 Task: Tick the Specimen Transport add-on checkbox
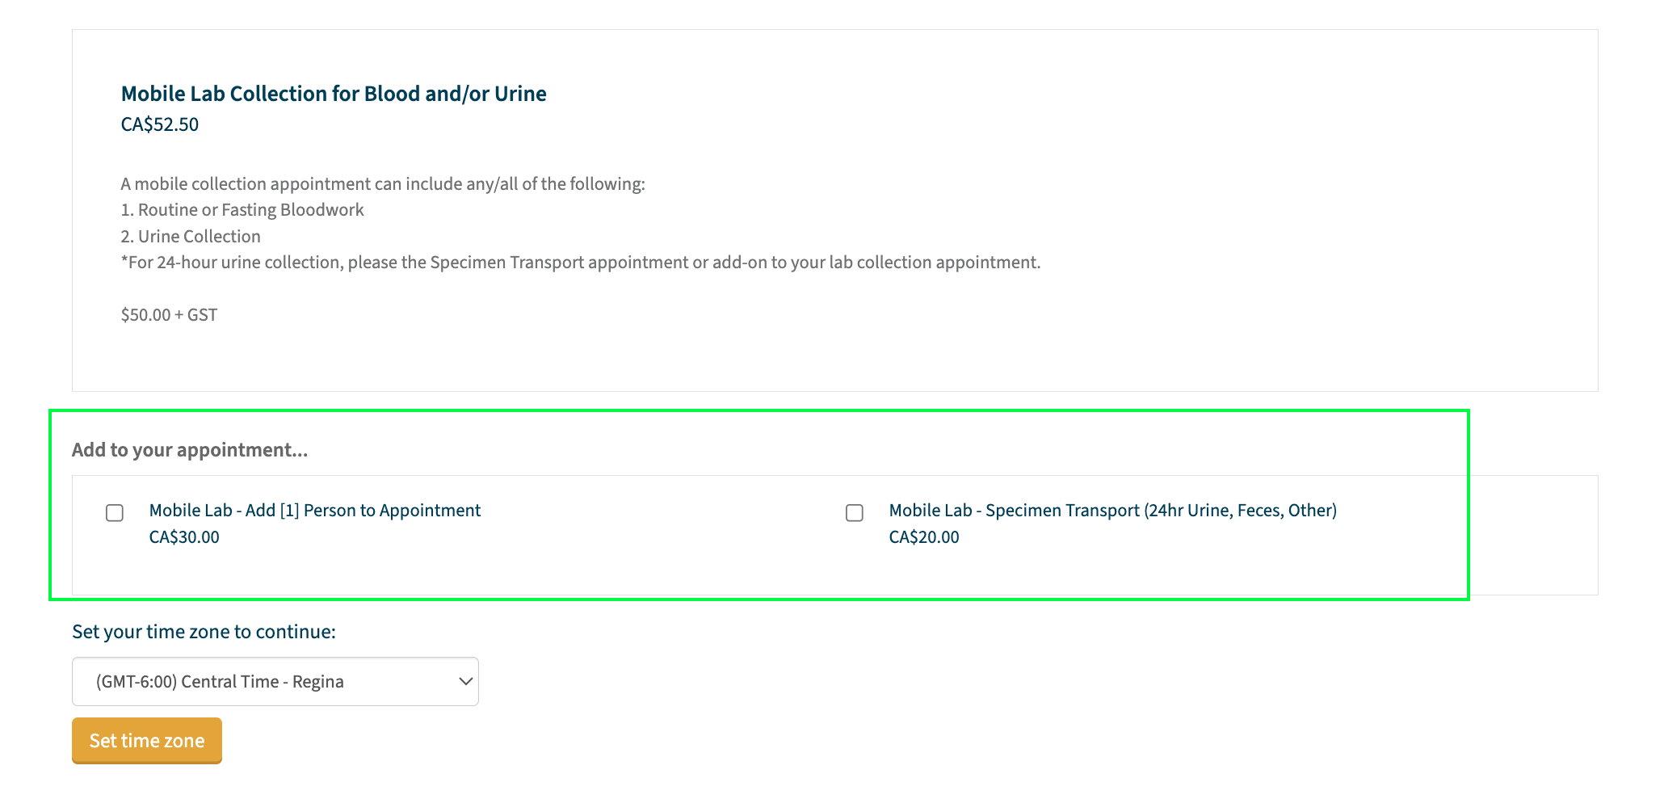click(855, 513)
